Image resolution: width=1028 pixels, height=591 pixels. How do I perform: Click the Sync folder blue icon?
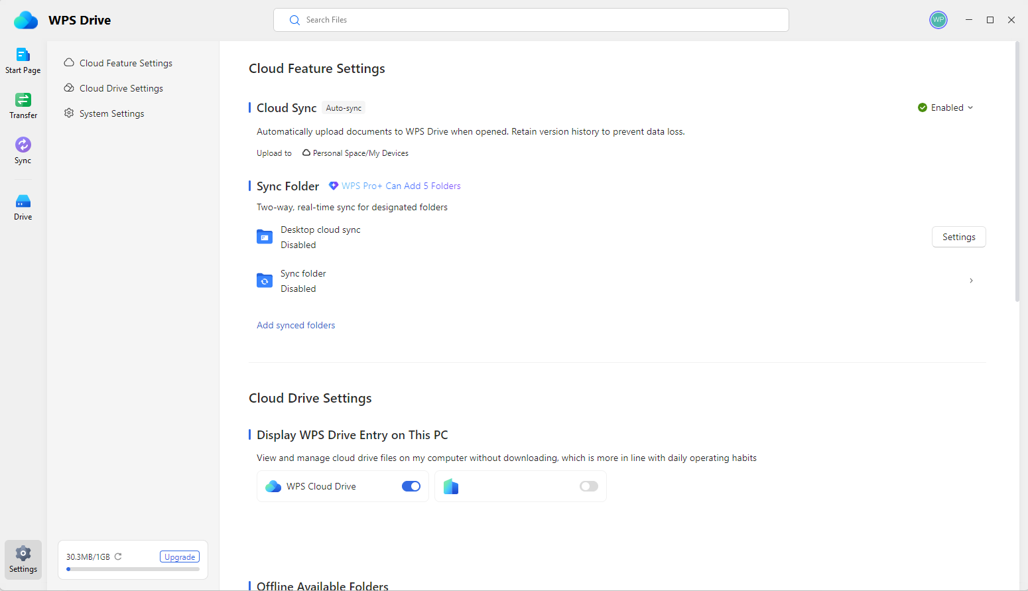(265, 281)
